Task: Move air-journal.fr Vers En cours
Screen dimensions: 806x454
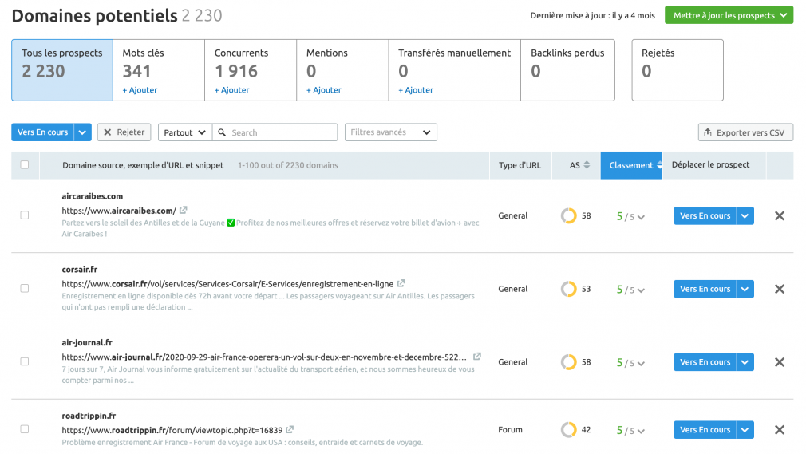Action: (x=705, y=362)
